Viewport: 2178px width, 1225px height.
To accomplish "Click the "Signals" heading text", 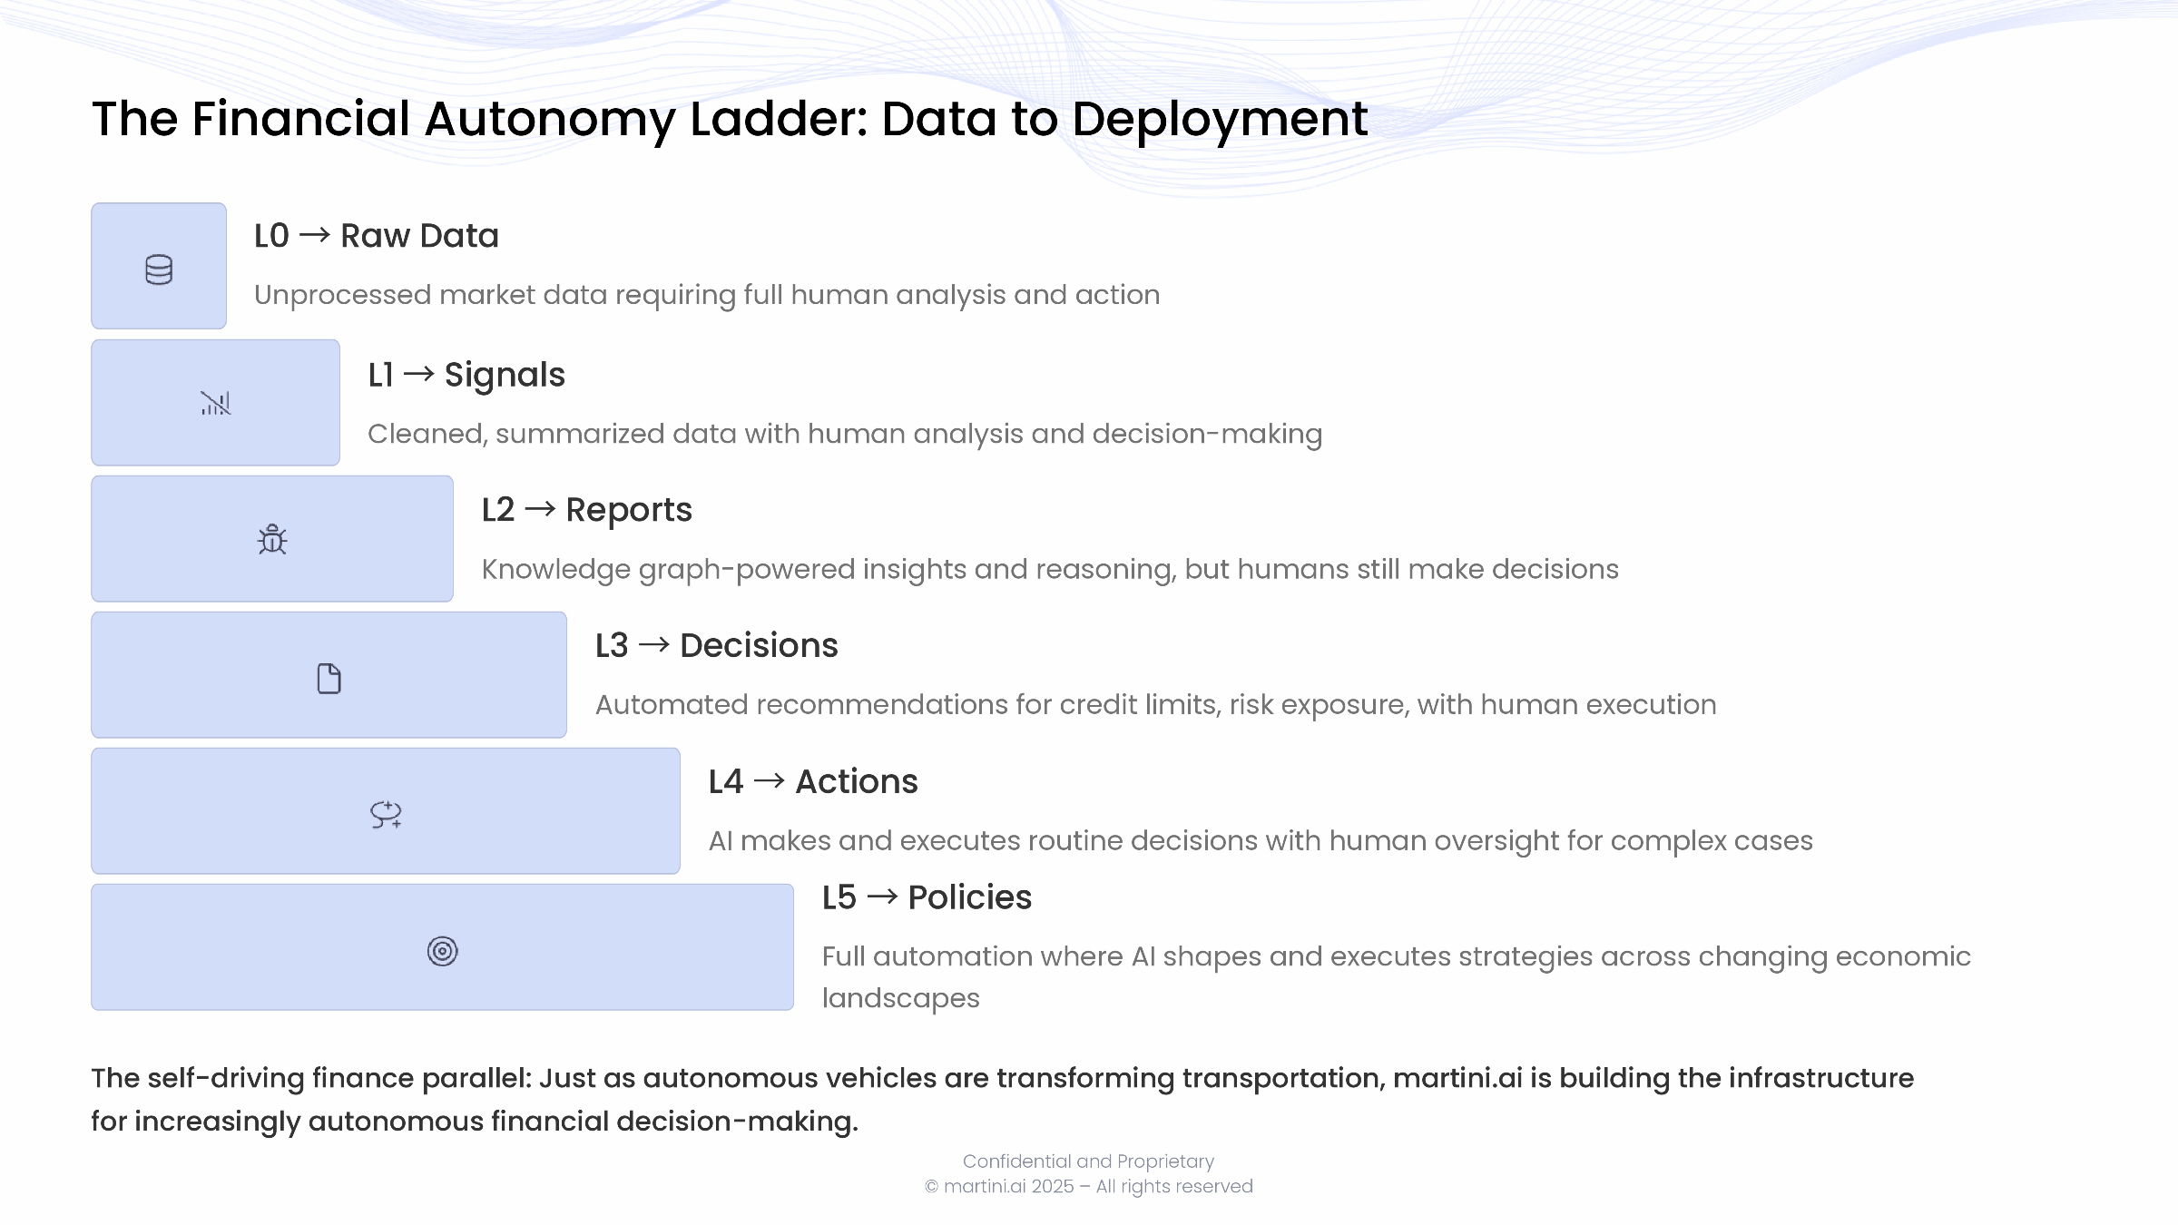I will tap(505, 375).
